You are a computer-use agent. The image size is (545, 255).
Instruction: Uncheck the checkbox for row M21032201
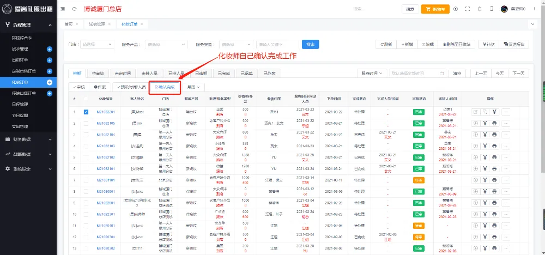(86, 112)
